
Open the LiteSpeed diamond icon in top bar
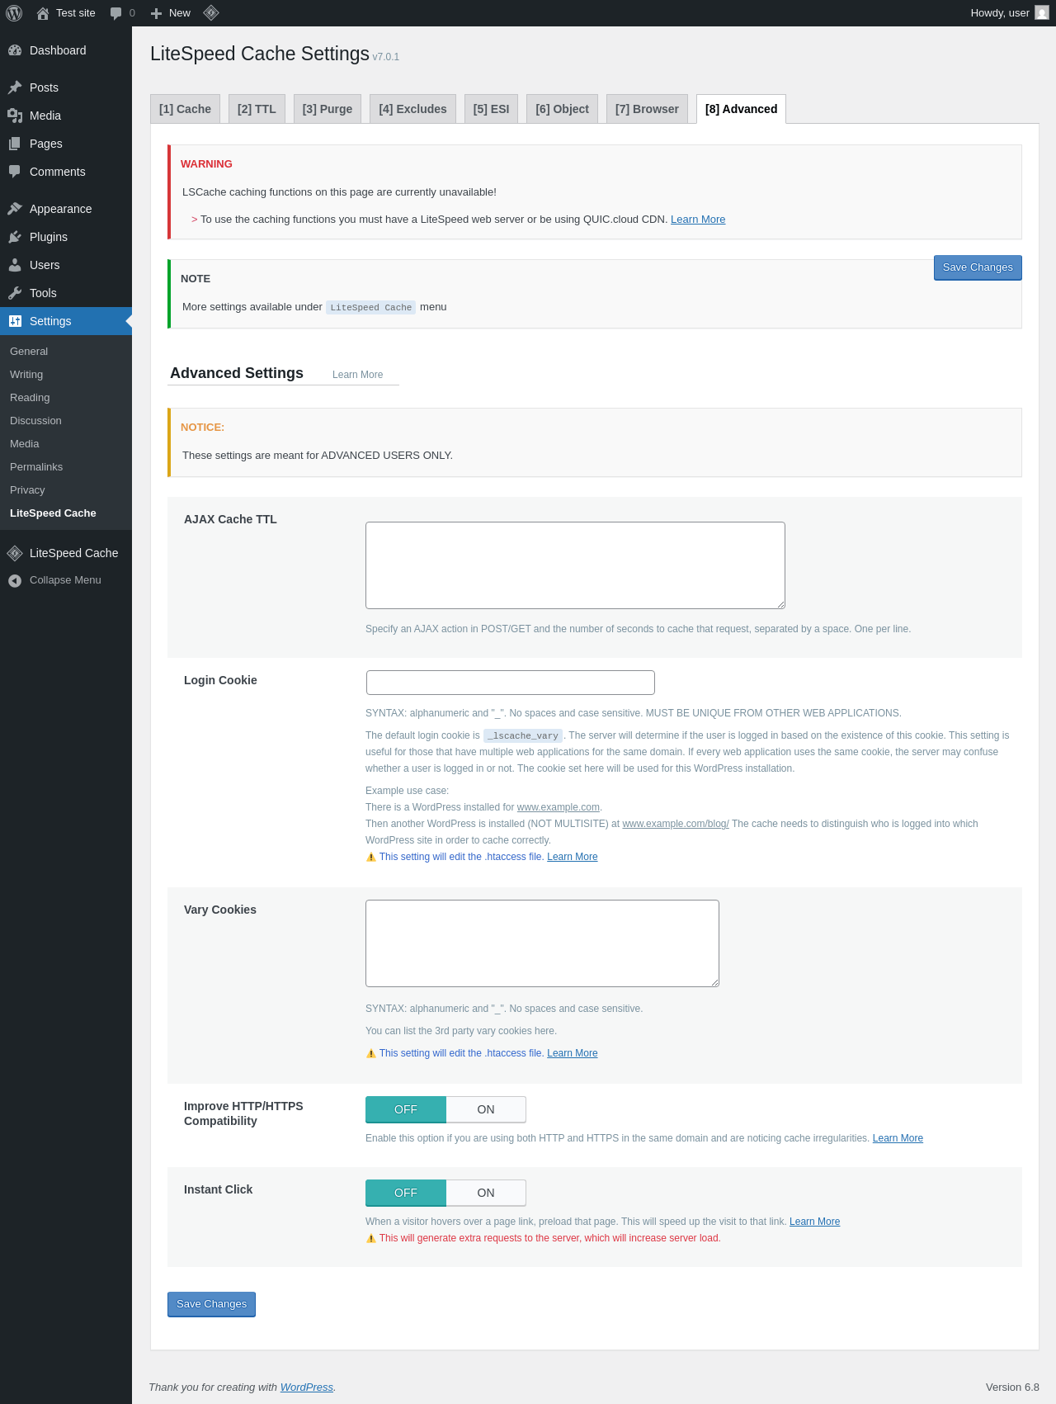(x=211, y=13)
